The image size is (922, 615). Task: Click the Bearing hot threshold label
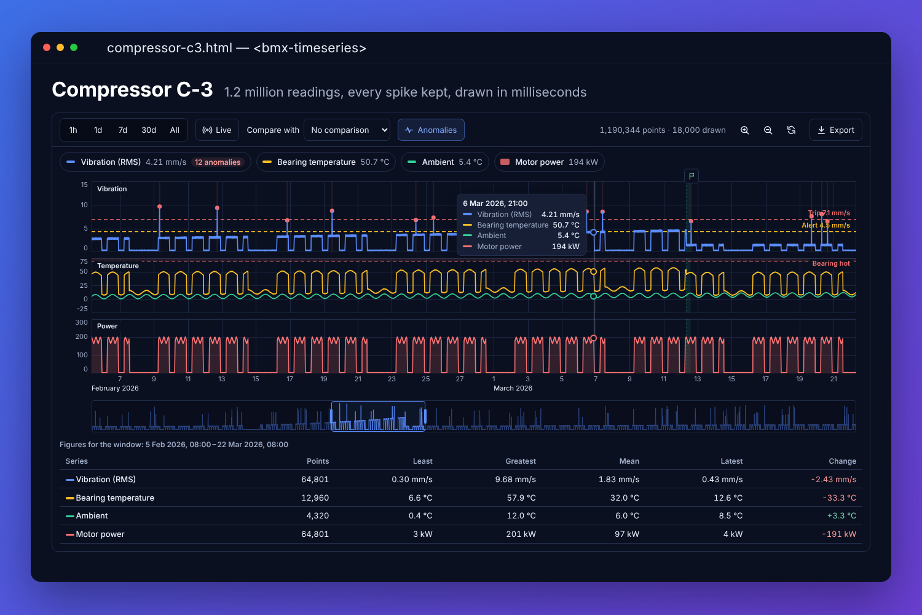tap(831, 263)
